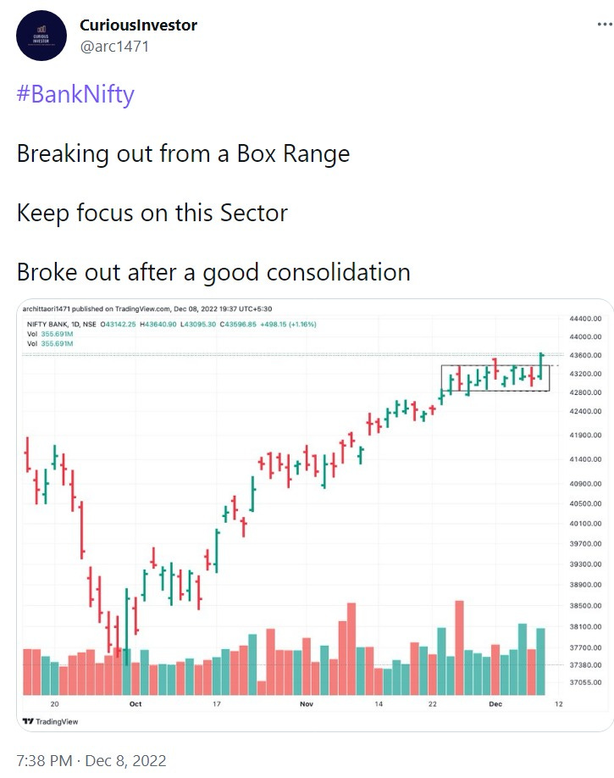Screen dimensions: 614x778
Task: Click the CuriousInvestor profile avatar
Action: (41, 36)
